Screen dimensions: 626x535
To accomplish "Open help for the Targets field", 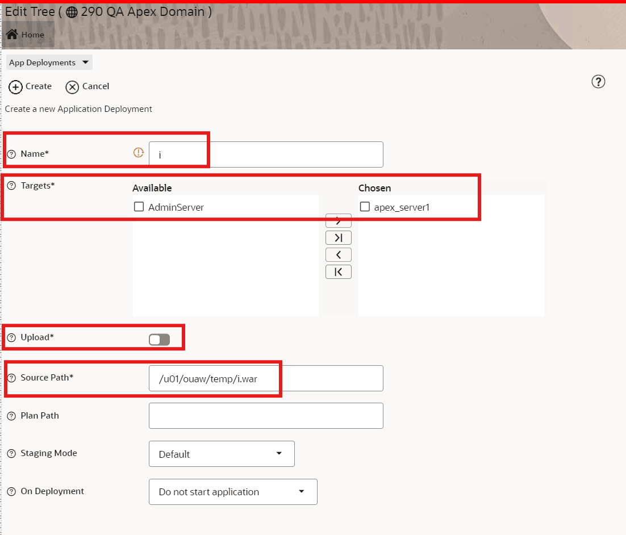I will coord(11,185).
